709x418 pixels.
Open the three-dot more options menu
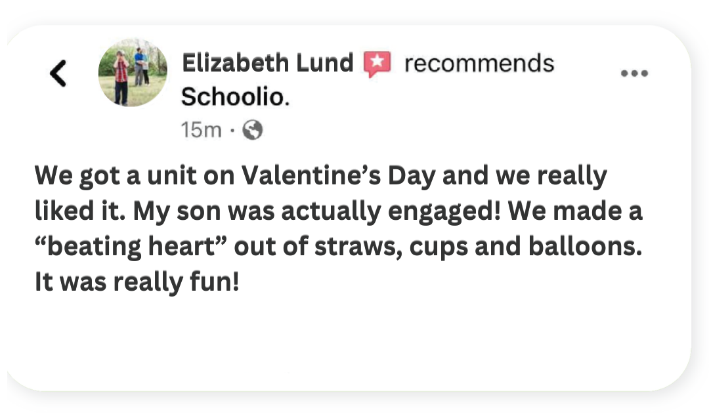click(634, 73)
